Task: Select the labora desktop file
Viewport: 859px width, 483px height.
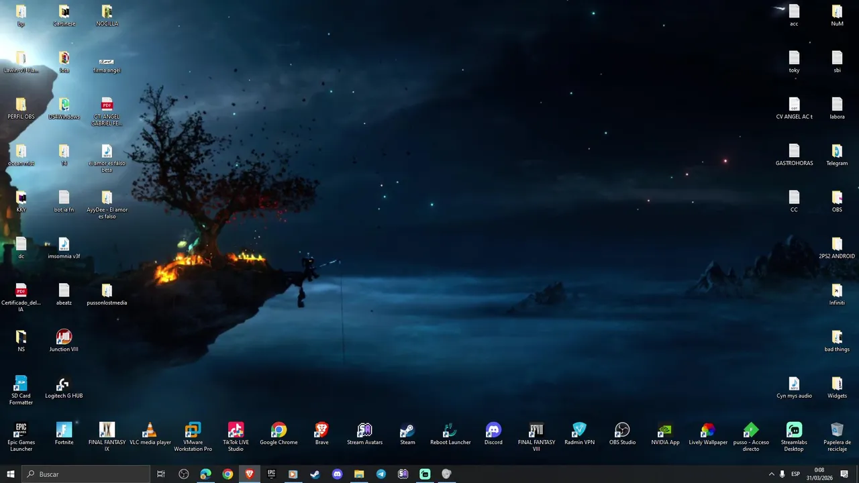Action: pyautogui.click(x=837, y=109)
